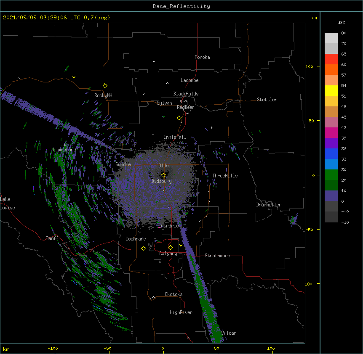Click the Lake Louise label
The height and width of the screenshot is (354, 363).
click(8, 203)
